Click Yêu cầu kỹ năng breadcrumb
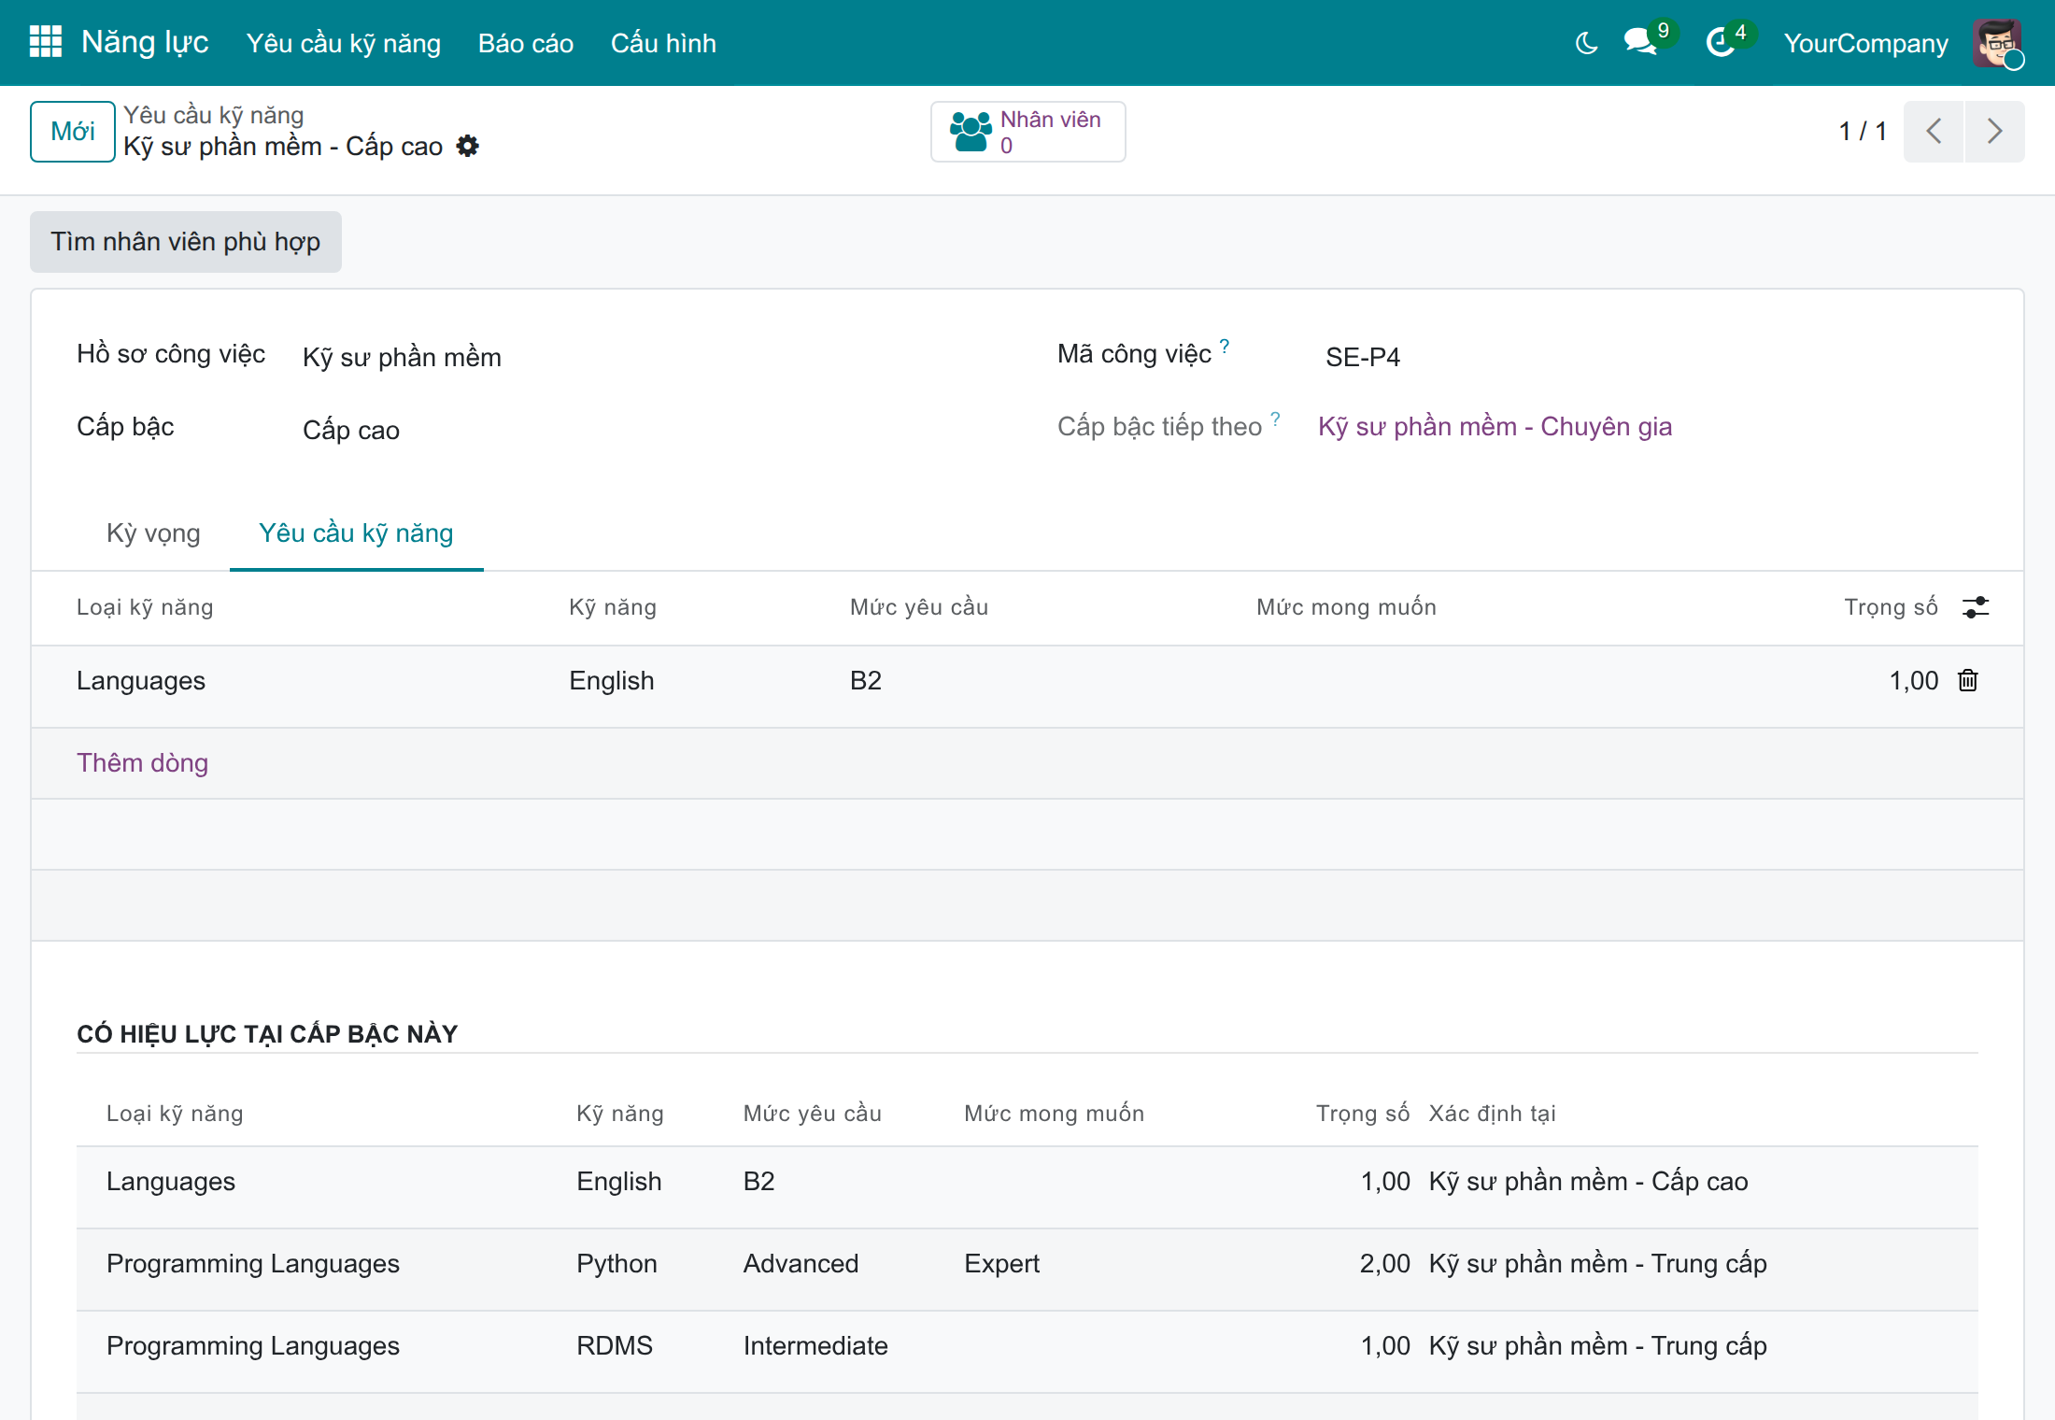 point(214,115)
